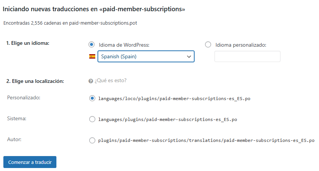The width and height of the screenshot is (319, 171).
Task: Click the chevron arrow of language selector
Action: (189, 56)
